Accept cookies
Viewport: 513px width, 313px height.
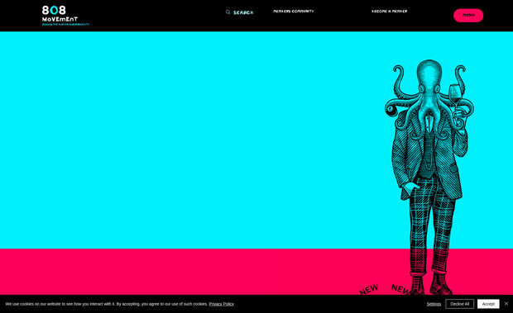(488, 304)
